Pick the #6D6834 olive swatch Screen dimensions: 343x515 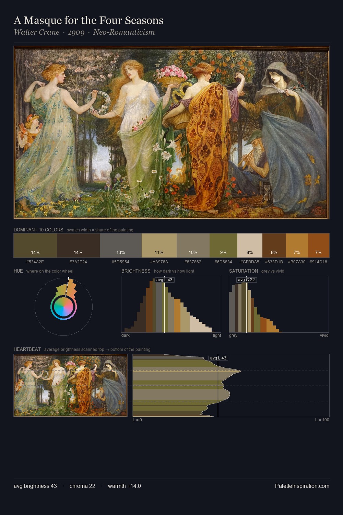(223, 245)
